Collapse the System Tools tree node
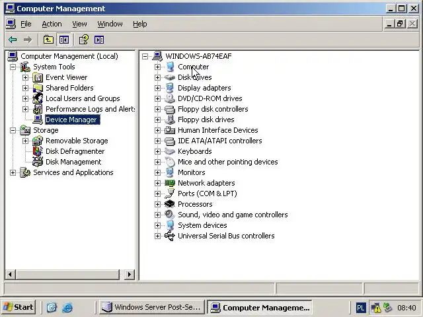The image size is (423, 317). pos(13,67)
